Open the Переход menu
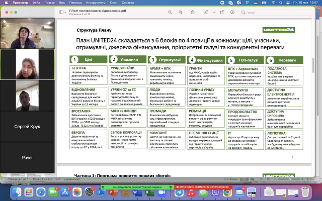The image size is (322, 201). point(75,3)
